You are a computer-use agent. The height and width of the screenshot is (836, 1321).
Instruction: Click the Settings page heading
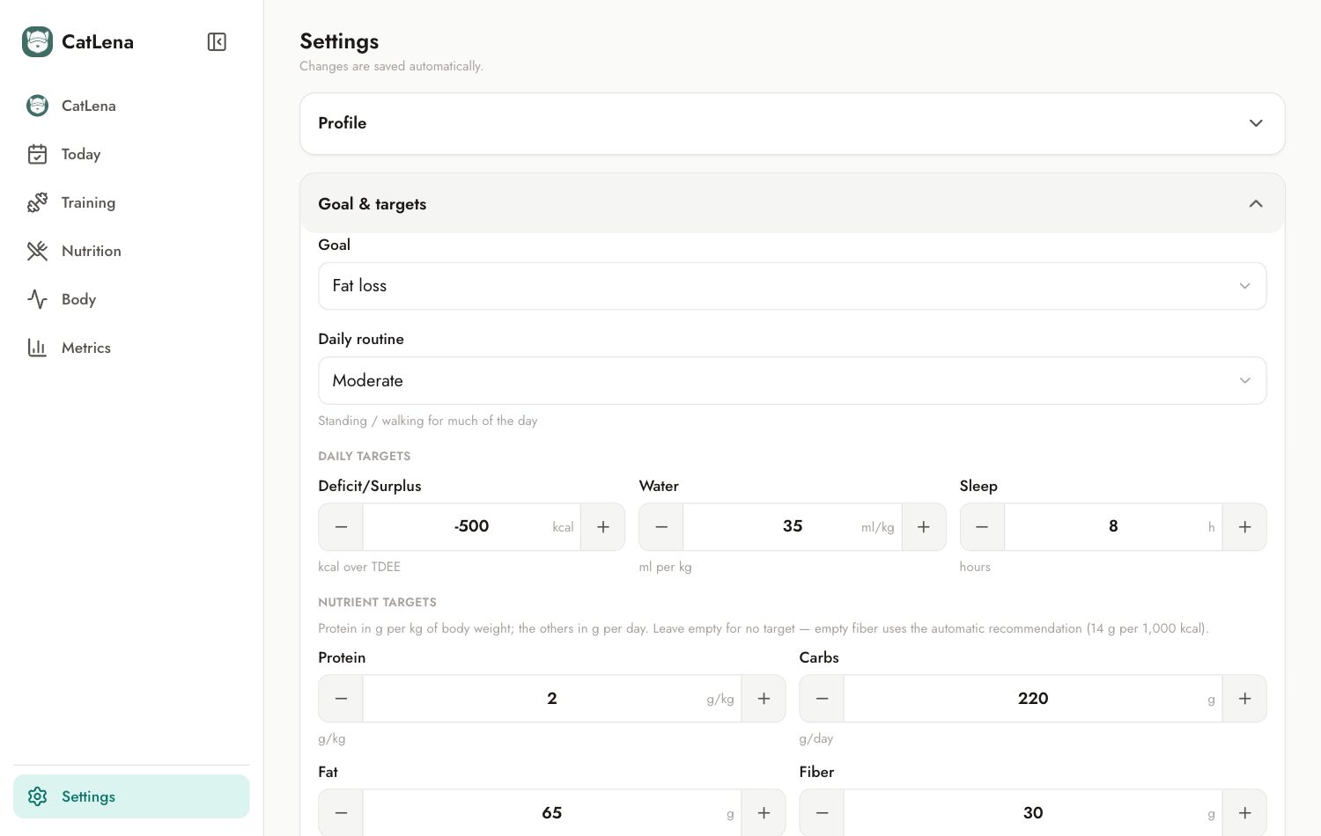pyautogui.click(x=339, y=41)
